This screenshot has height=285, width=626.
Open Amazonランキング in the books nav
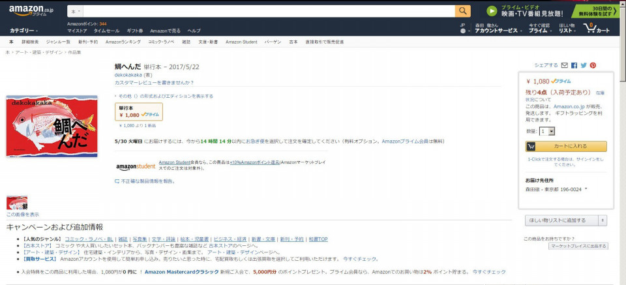123,42
